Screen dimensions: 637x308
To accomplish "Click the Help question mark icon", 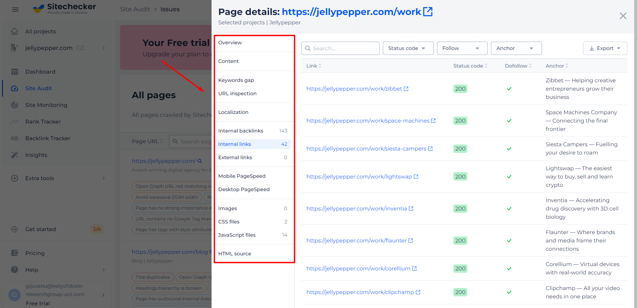I will (x=15, y=270).
